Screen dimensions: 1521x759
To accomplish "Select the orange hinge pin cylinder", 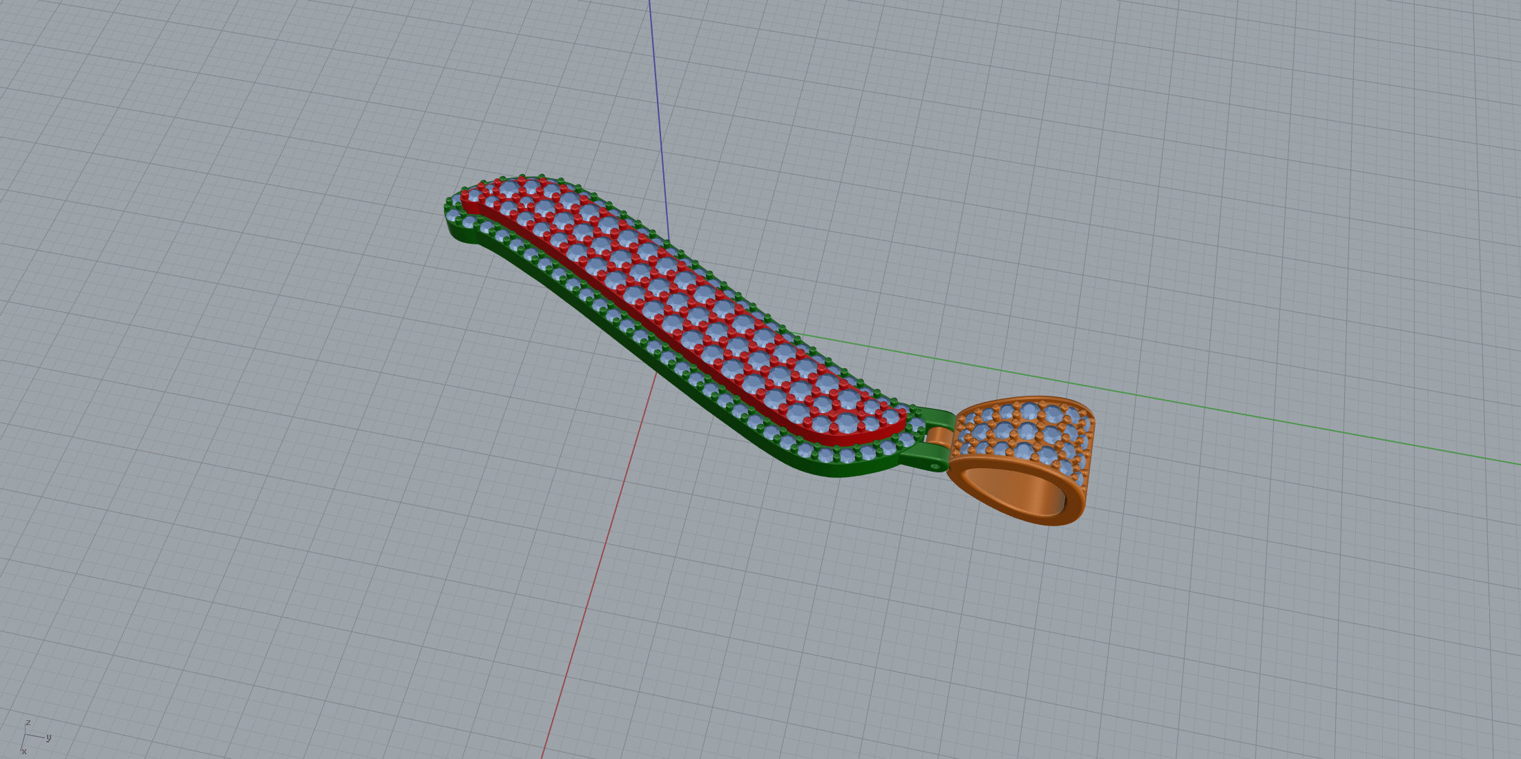I will 940,436.
